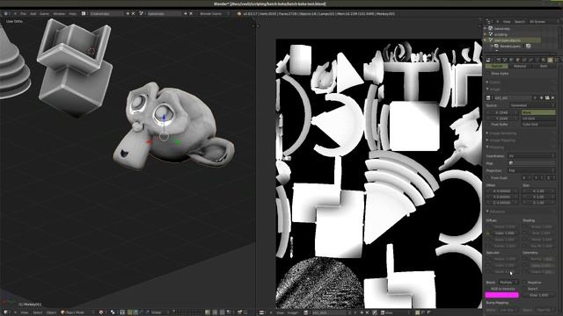Screen dimensions: 563x316
Task: Click the X 2048 image width field
Action: pyautogui.click(x=502, y=112)
